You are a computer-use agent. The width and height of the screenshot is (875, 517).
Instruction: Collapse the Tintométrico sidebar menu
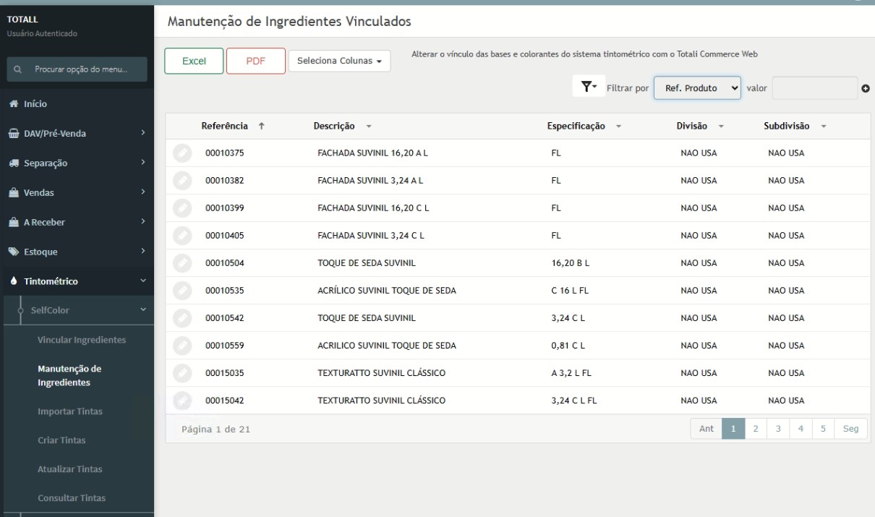(x=77, y=281)
